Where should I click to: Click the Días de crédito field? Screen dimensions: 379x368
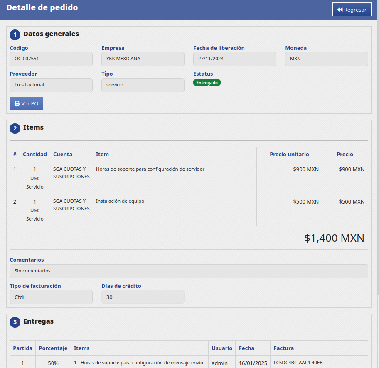click(x=143, y=297)
